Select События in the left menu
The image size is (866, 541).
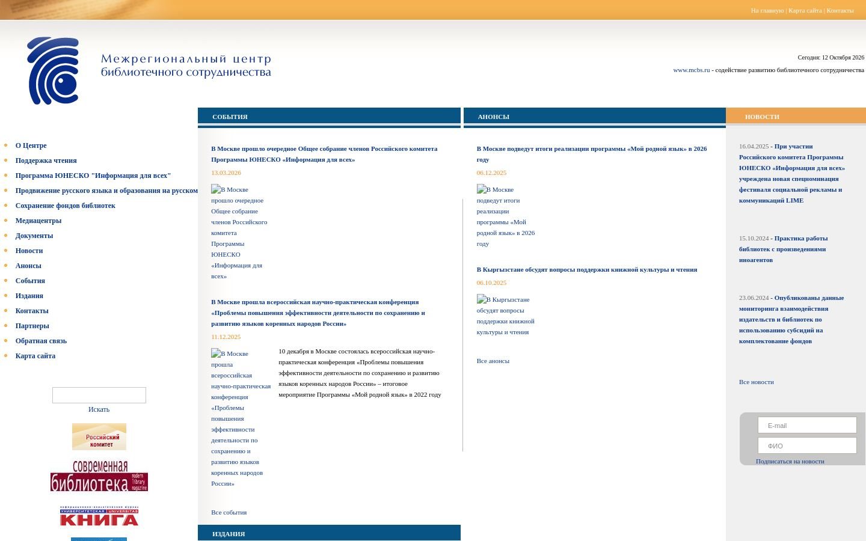30,281
